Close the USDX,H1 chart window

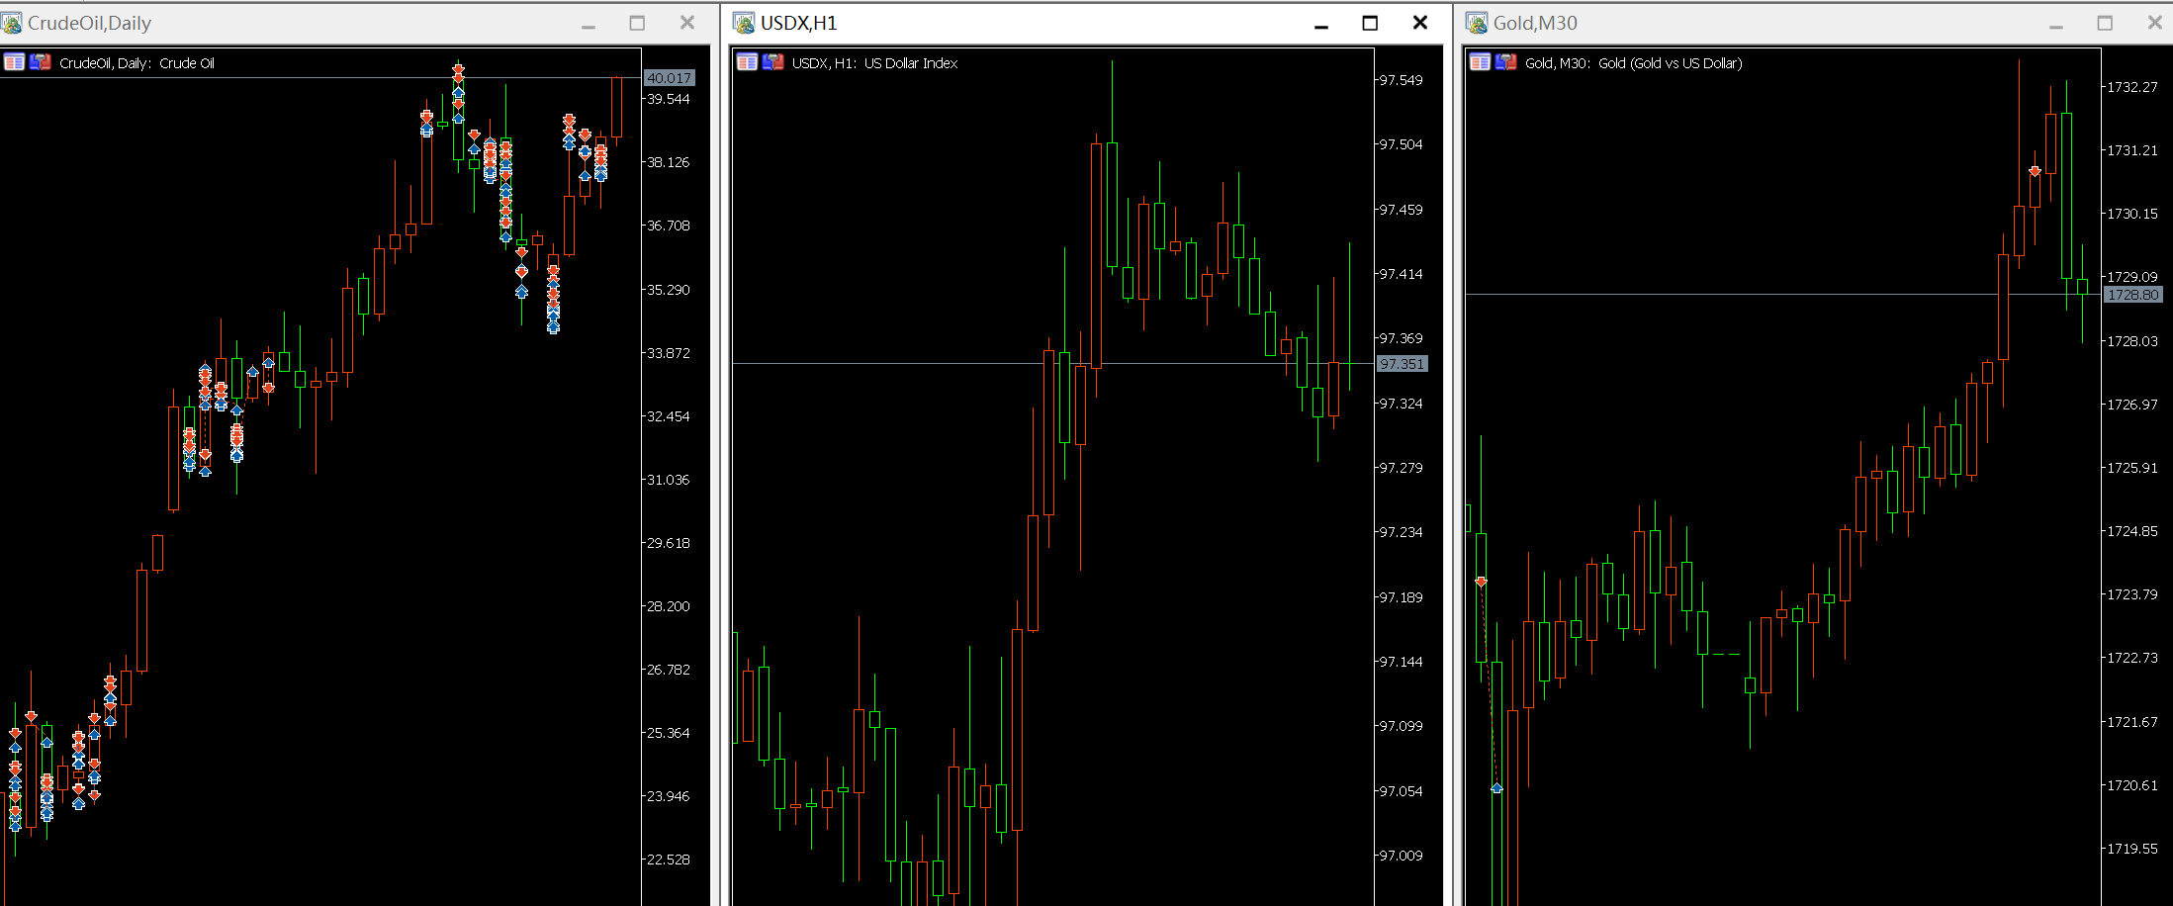click(1419, 23)
